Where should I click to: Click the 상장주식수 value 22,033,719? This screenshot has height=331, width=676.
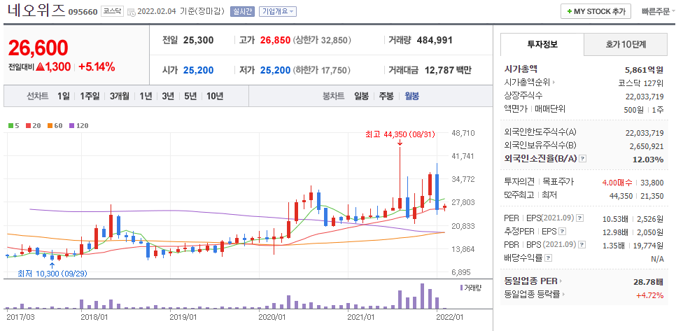[x=645, y=96]
